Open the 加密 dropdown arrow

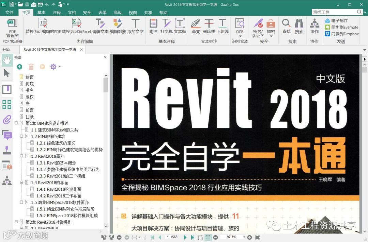point(271,36)
